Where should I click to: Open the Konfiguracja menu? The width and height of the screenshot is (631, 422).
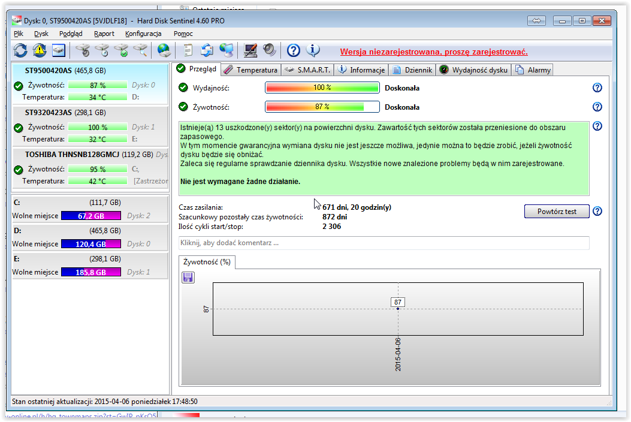[x=143, y=34]
